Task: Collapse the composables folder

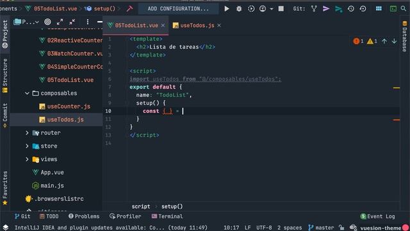Action: click(27, 93)
